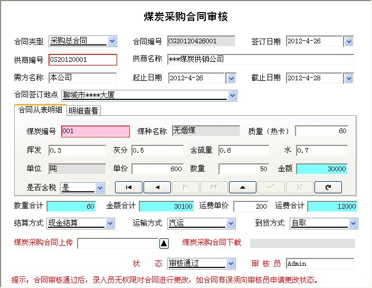Expand 合同签订地点 dropdown
Image resolution: width=372 pixels, height=288 pixels.
click(232, 96)
